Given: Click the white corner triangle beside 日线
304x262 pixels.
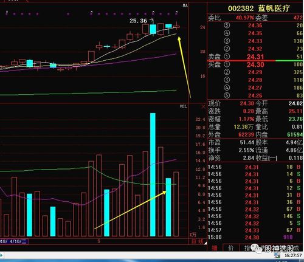Looking at the screenshot, I should click(206, 243).
